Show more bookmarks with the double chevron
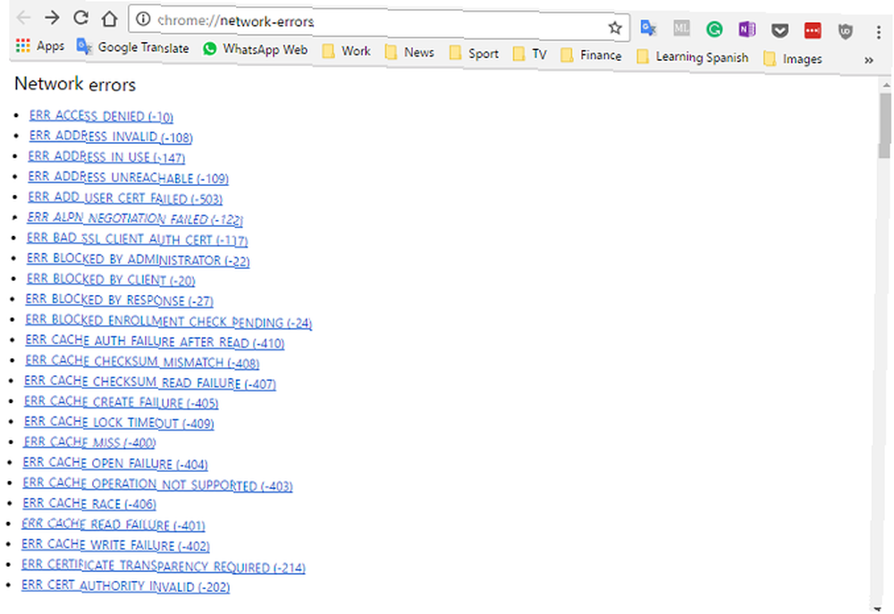The width and height of the screenshot is (894, 614). click(868, 60)
